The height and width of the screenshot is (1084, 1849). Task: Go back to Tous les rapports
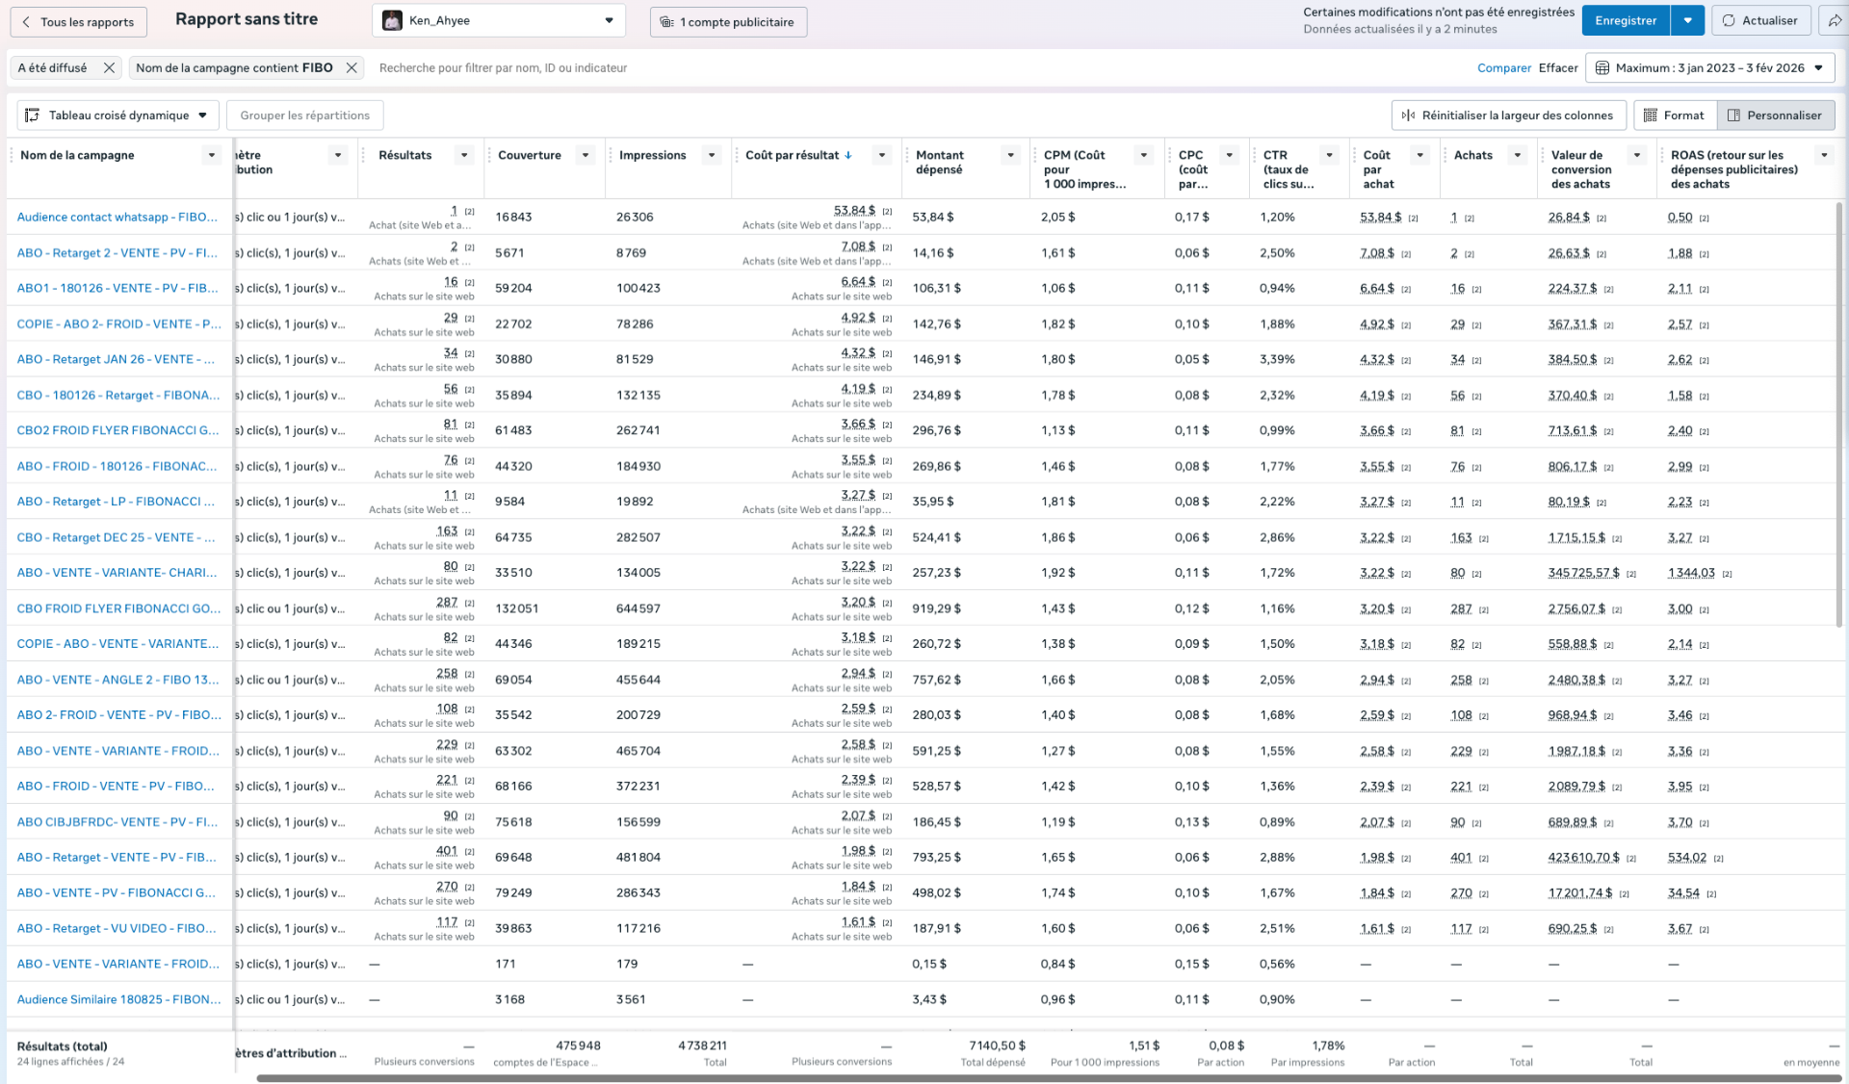point(78,22)
